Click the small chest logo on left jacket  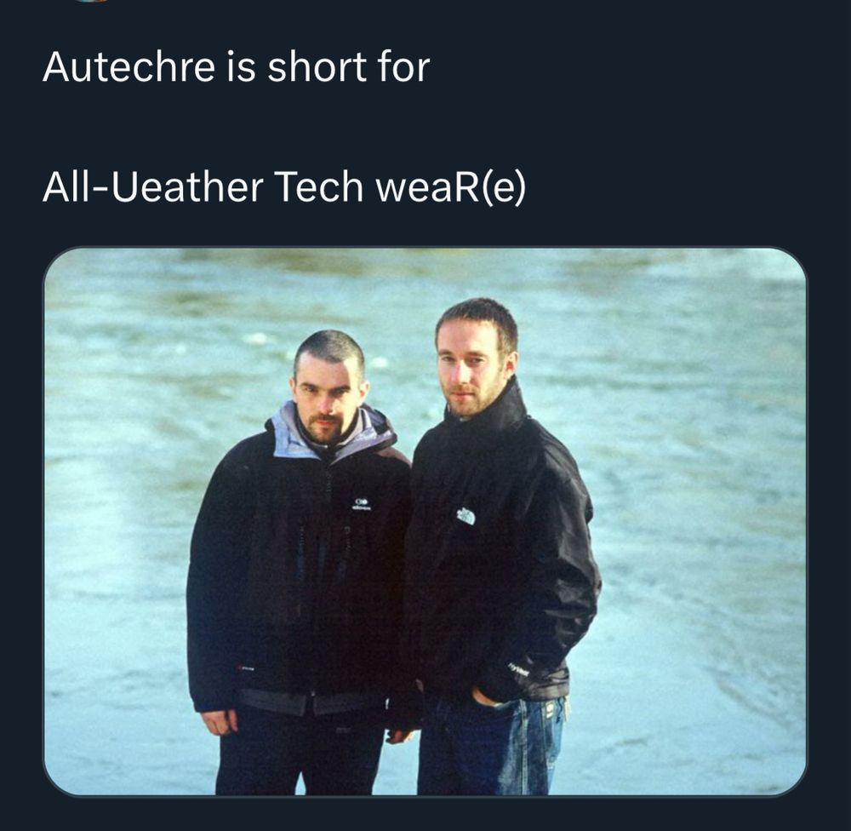coord(361,505)
